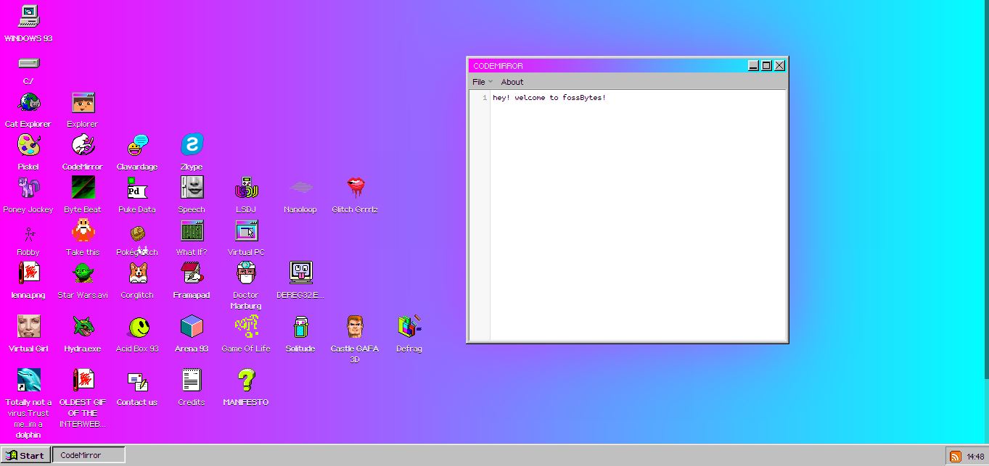Open the Game Of Life simulation
This screenshot has height=466, width=989.
click(245, 328)
